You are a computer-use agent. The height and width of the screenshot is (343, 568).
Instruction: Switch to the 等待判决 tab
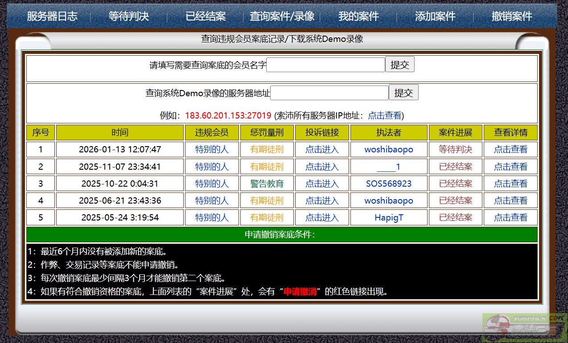tap(129, 16)
